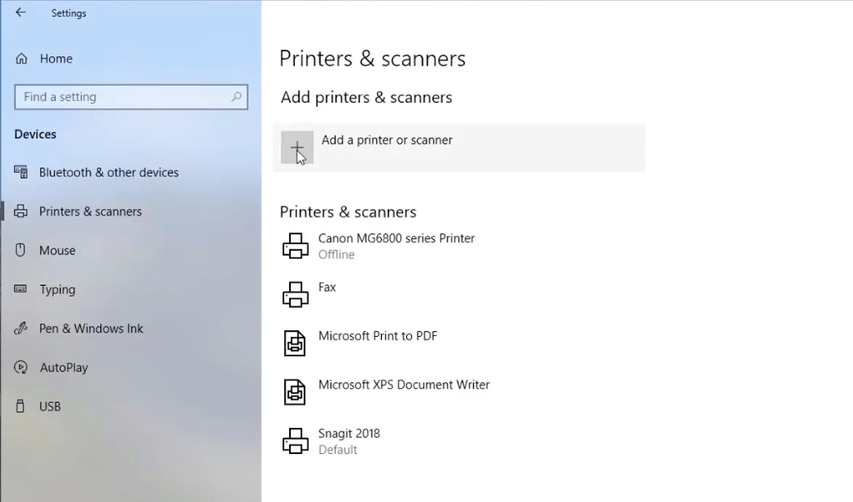Open Home from the house icon
Screen dimensions: 853x502
(21, 59)
